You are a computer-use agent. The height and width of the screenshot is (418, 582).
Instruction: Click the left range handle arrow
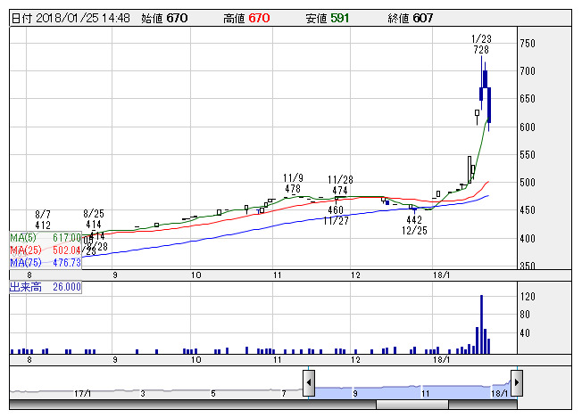[x=309, y=384]
